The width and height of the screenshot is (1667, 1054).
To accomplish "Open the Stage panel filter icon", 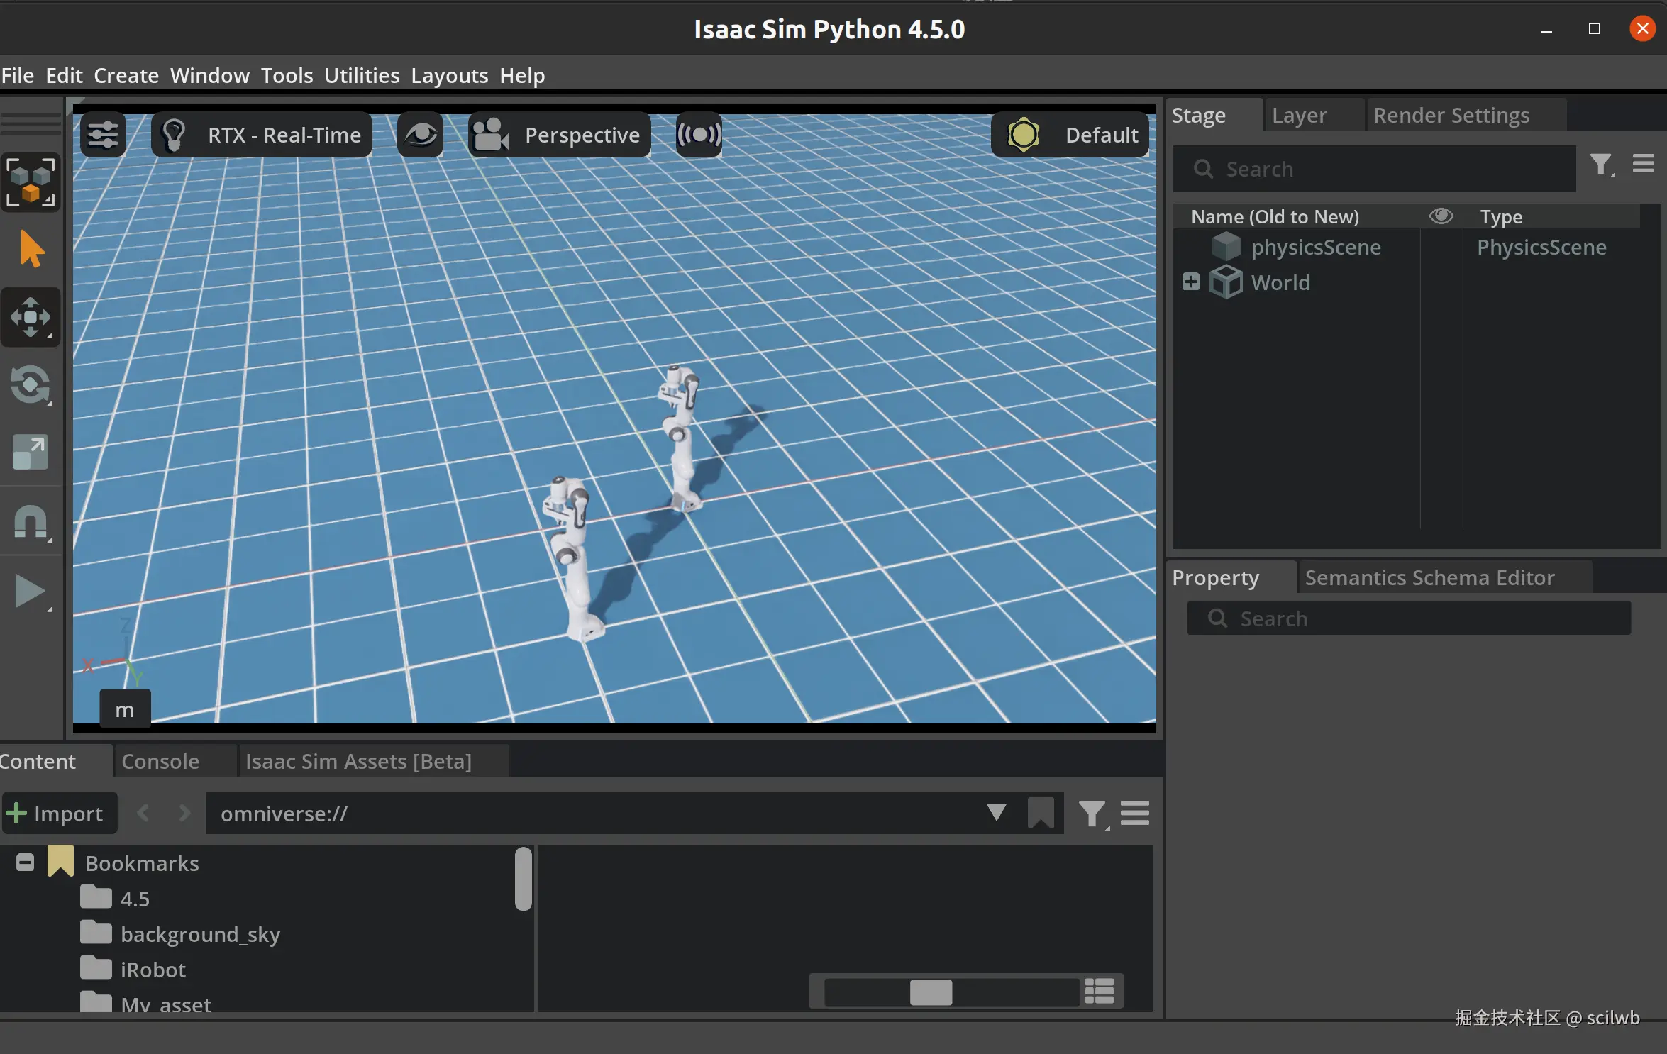I will click(x=1602, y=166).
